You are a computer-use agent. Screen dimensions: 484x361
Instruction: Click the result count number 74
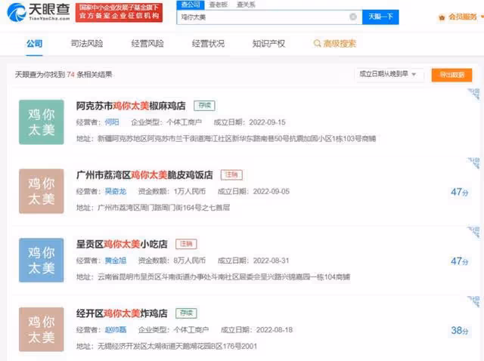coord(70,75)
